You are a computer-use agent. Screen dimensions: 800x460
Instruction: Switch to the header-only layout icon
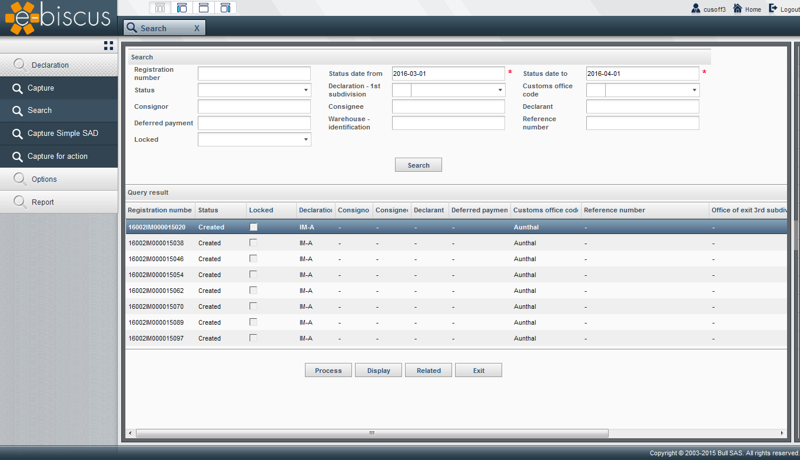(204, 8)
